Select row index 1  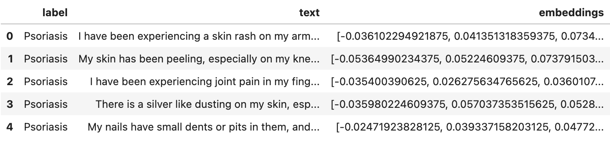[x=11, y=59]
